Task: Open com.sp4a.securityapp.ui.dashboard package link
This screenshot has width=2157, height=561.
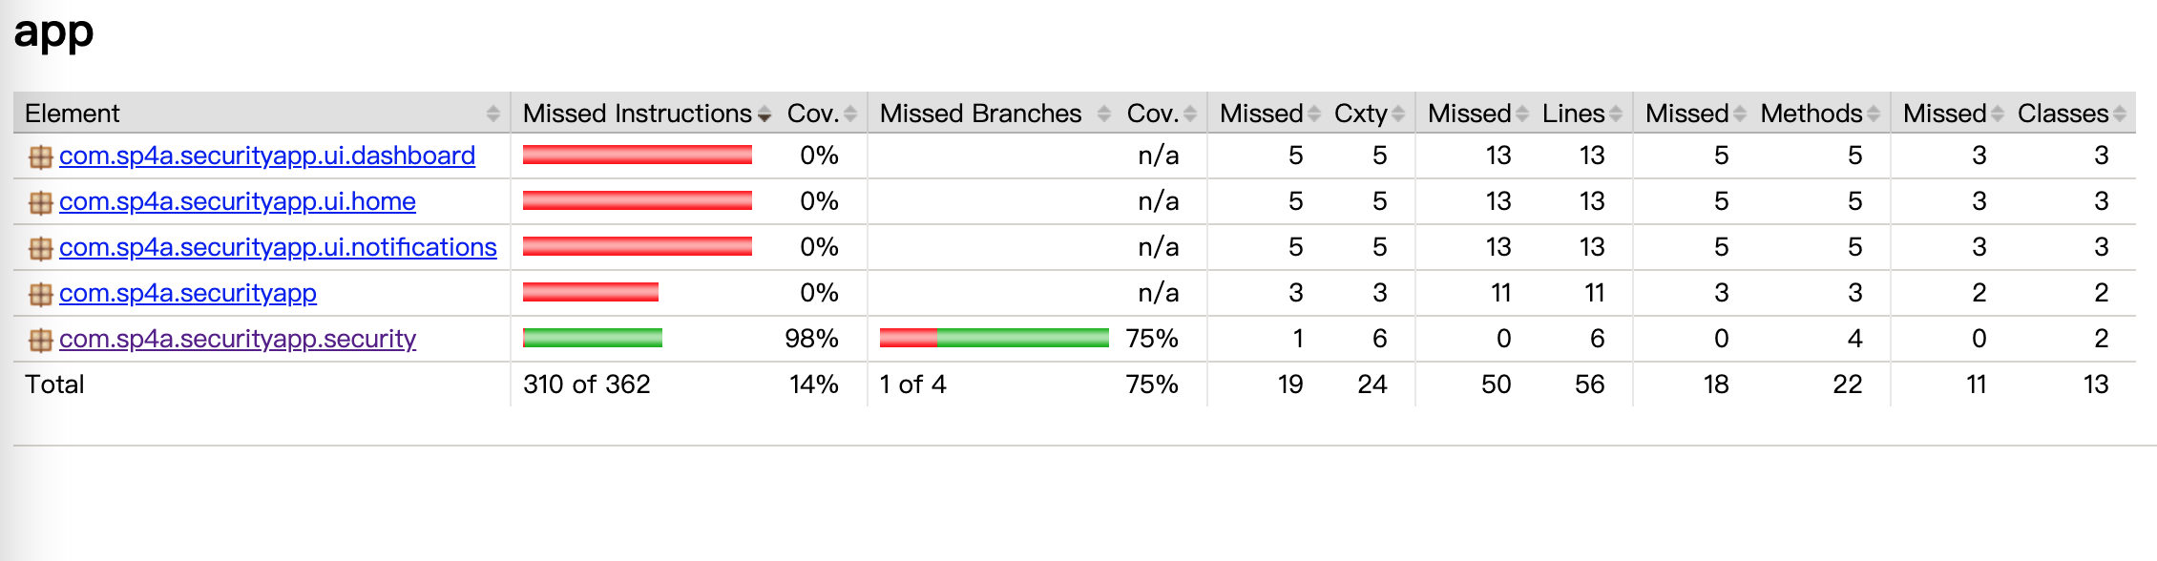Action: click(x=266, y=156)
